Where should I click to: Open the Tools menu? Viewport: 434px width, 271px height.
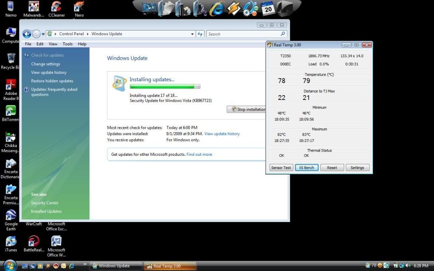point(67,44)
